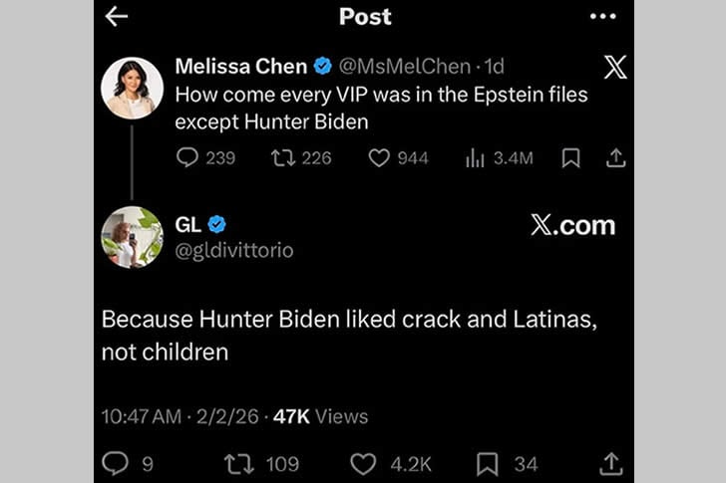Bookmark GL's post with 34 bookmarks
Image resolution: width=726 pixels, height=483 pixels.
(488, 463)
